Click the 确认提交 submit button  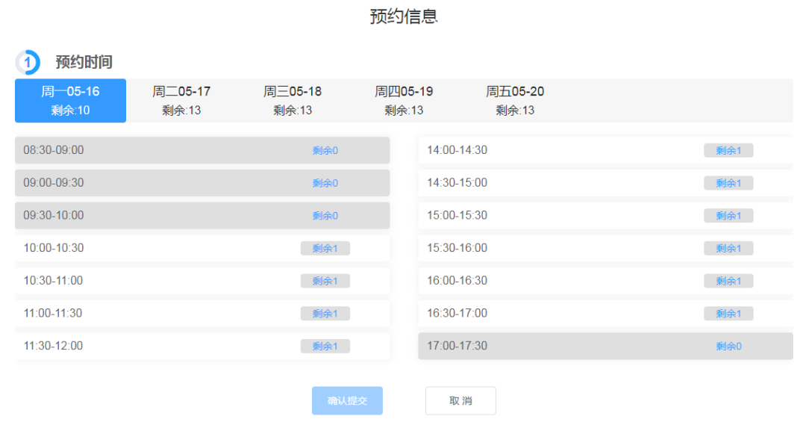(x=347, y=400)
